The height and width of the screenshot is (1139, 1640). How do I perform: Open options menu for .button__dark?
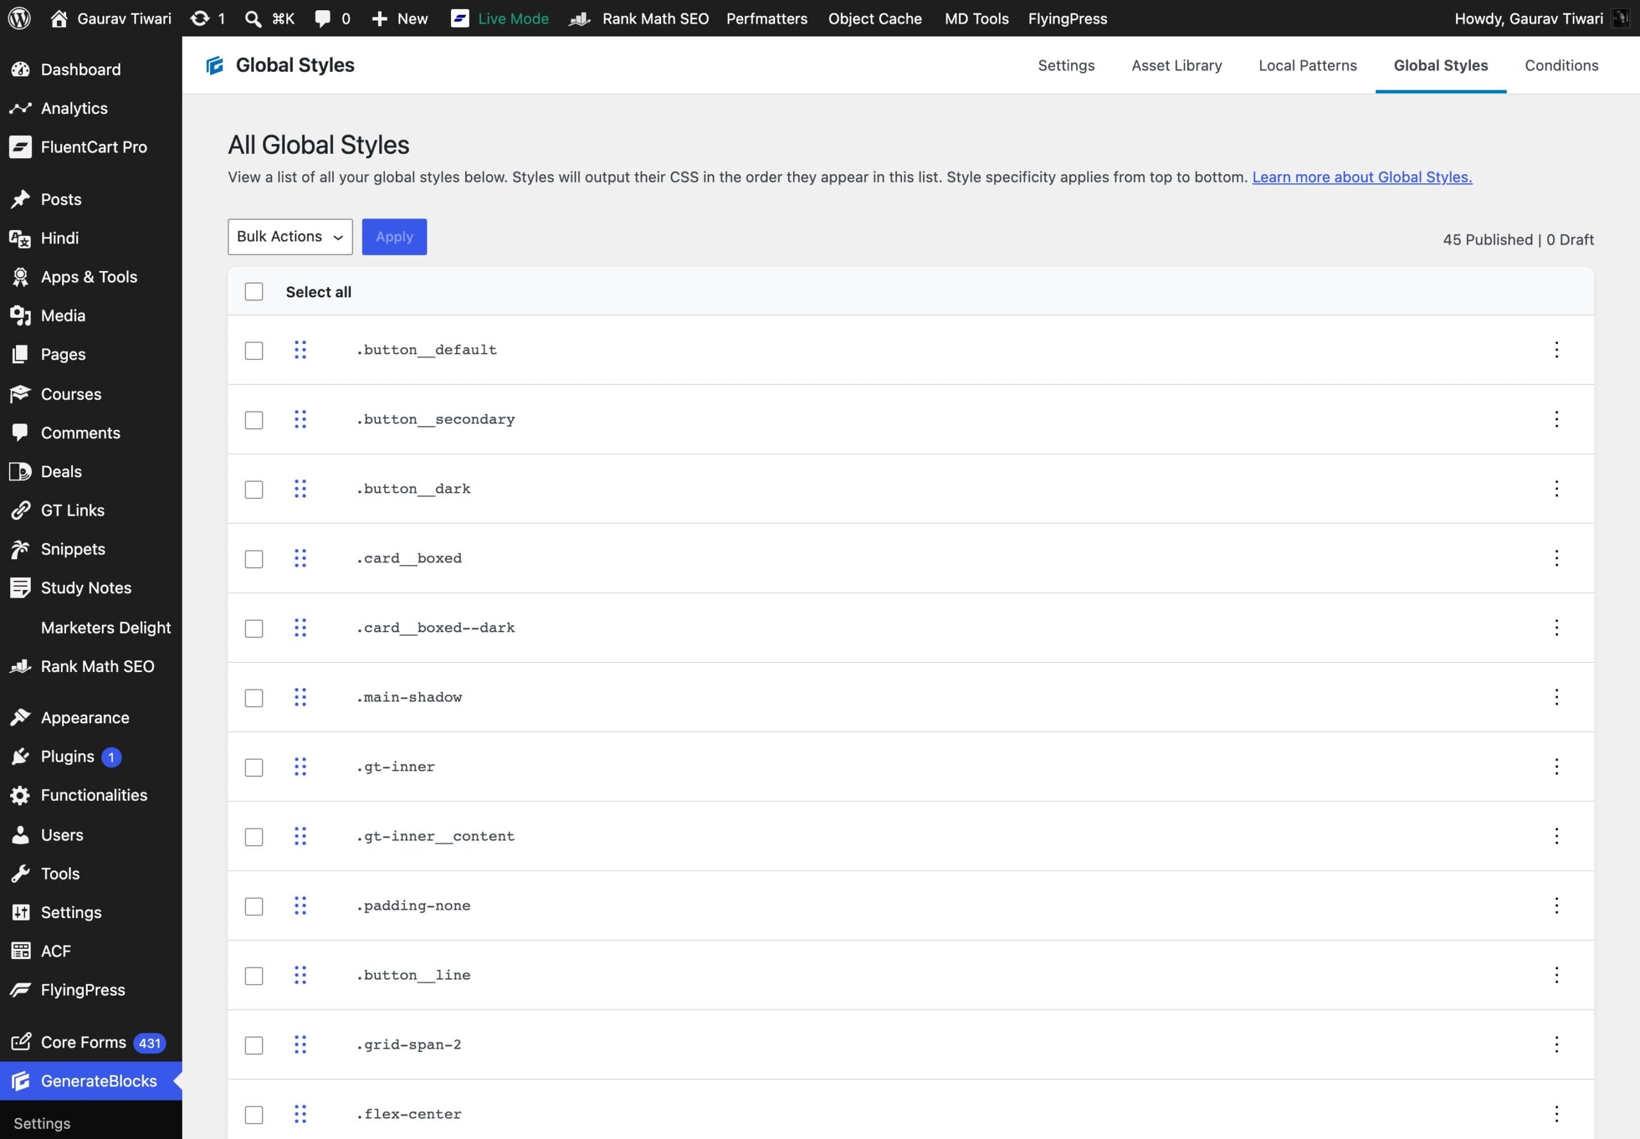pyautogui.click(x=1557, y=489)
